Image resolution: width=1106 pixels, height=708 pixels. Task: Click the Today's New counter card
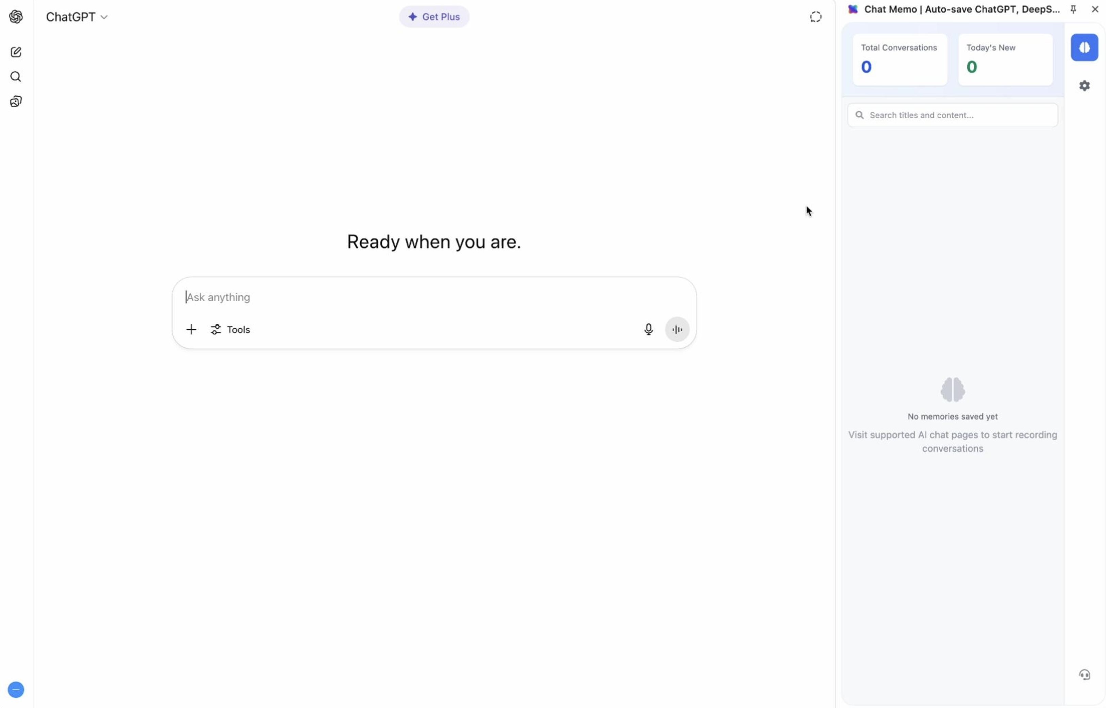coord(1005,59)
